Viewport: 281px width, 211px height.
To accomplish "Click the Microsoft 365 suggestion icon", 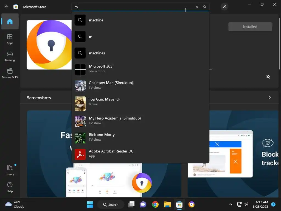I will pyautogui.click(x=80, y=70).
